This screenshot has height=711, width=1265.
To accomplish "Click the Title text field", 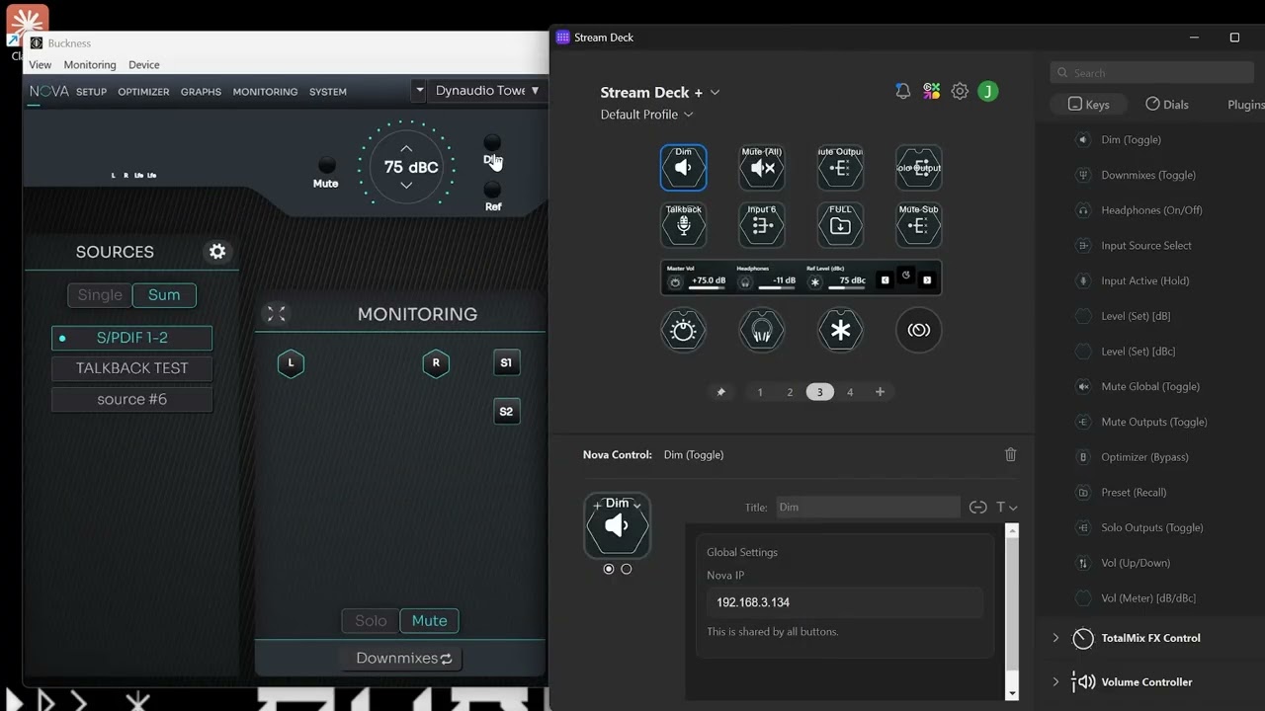I will coord(868,507).
